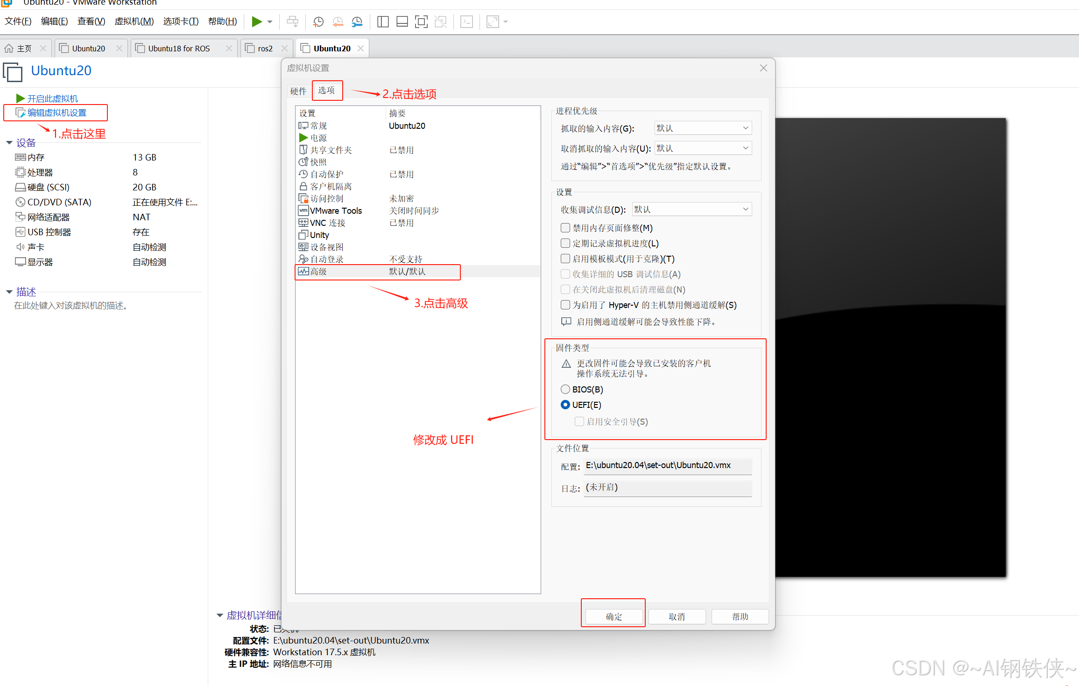Viewport: 1079px width, 686px height.
Task: Click the 开启此虚拟机 link
Action: point(52,98)
